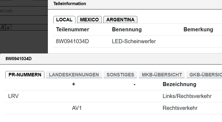Select the ARGENTINA tab

point(120,20)
